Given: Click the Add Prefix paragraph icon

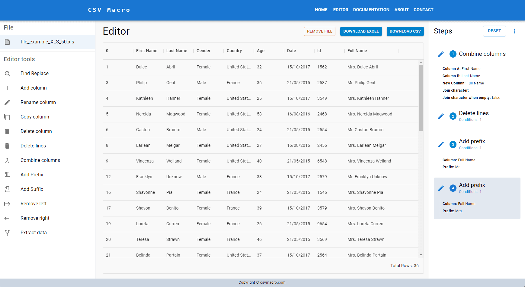Looking at the screenshot, I should pos(7,175).
